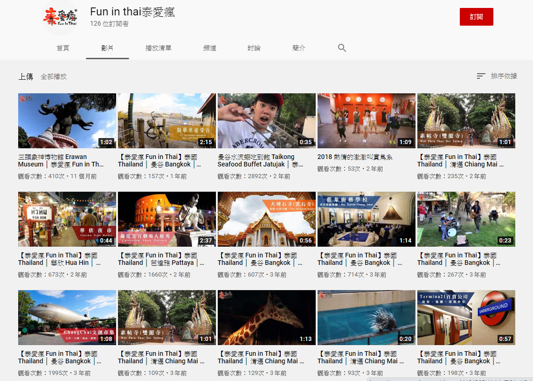The image size is (533, 381).
Task: Open the porcupine video thumbnail
Action: (x=367, y=318)
